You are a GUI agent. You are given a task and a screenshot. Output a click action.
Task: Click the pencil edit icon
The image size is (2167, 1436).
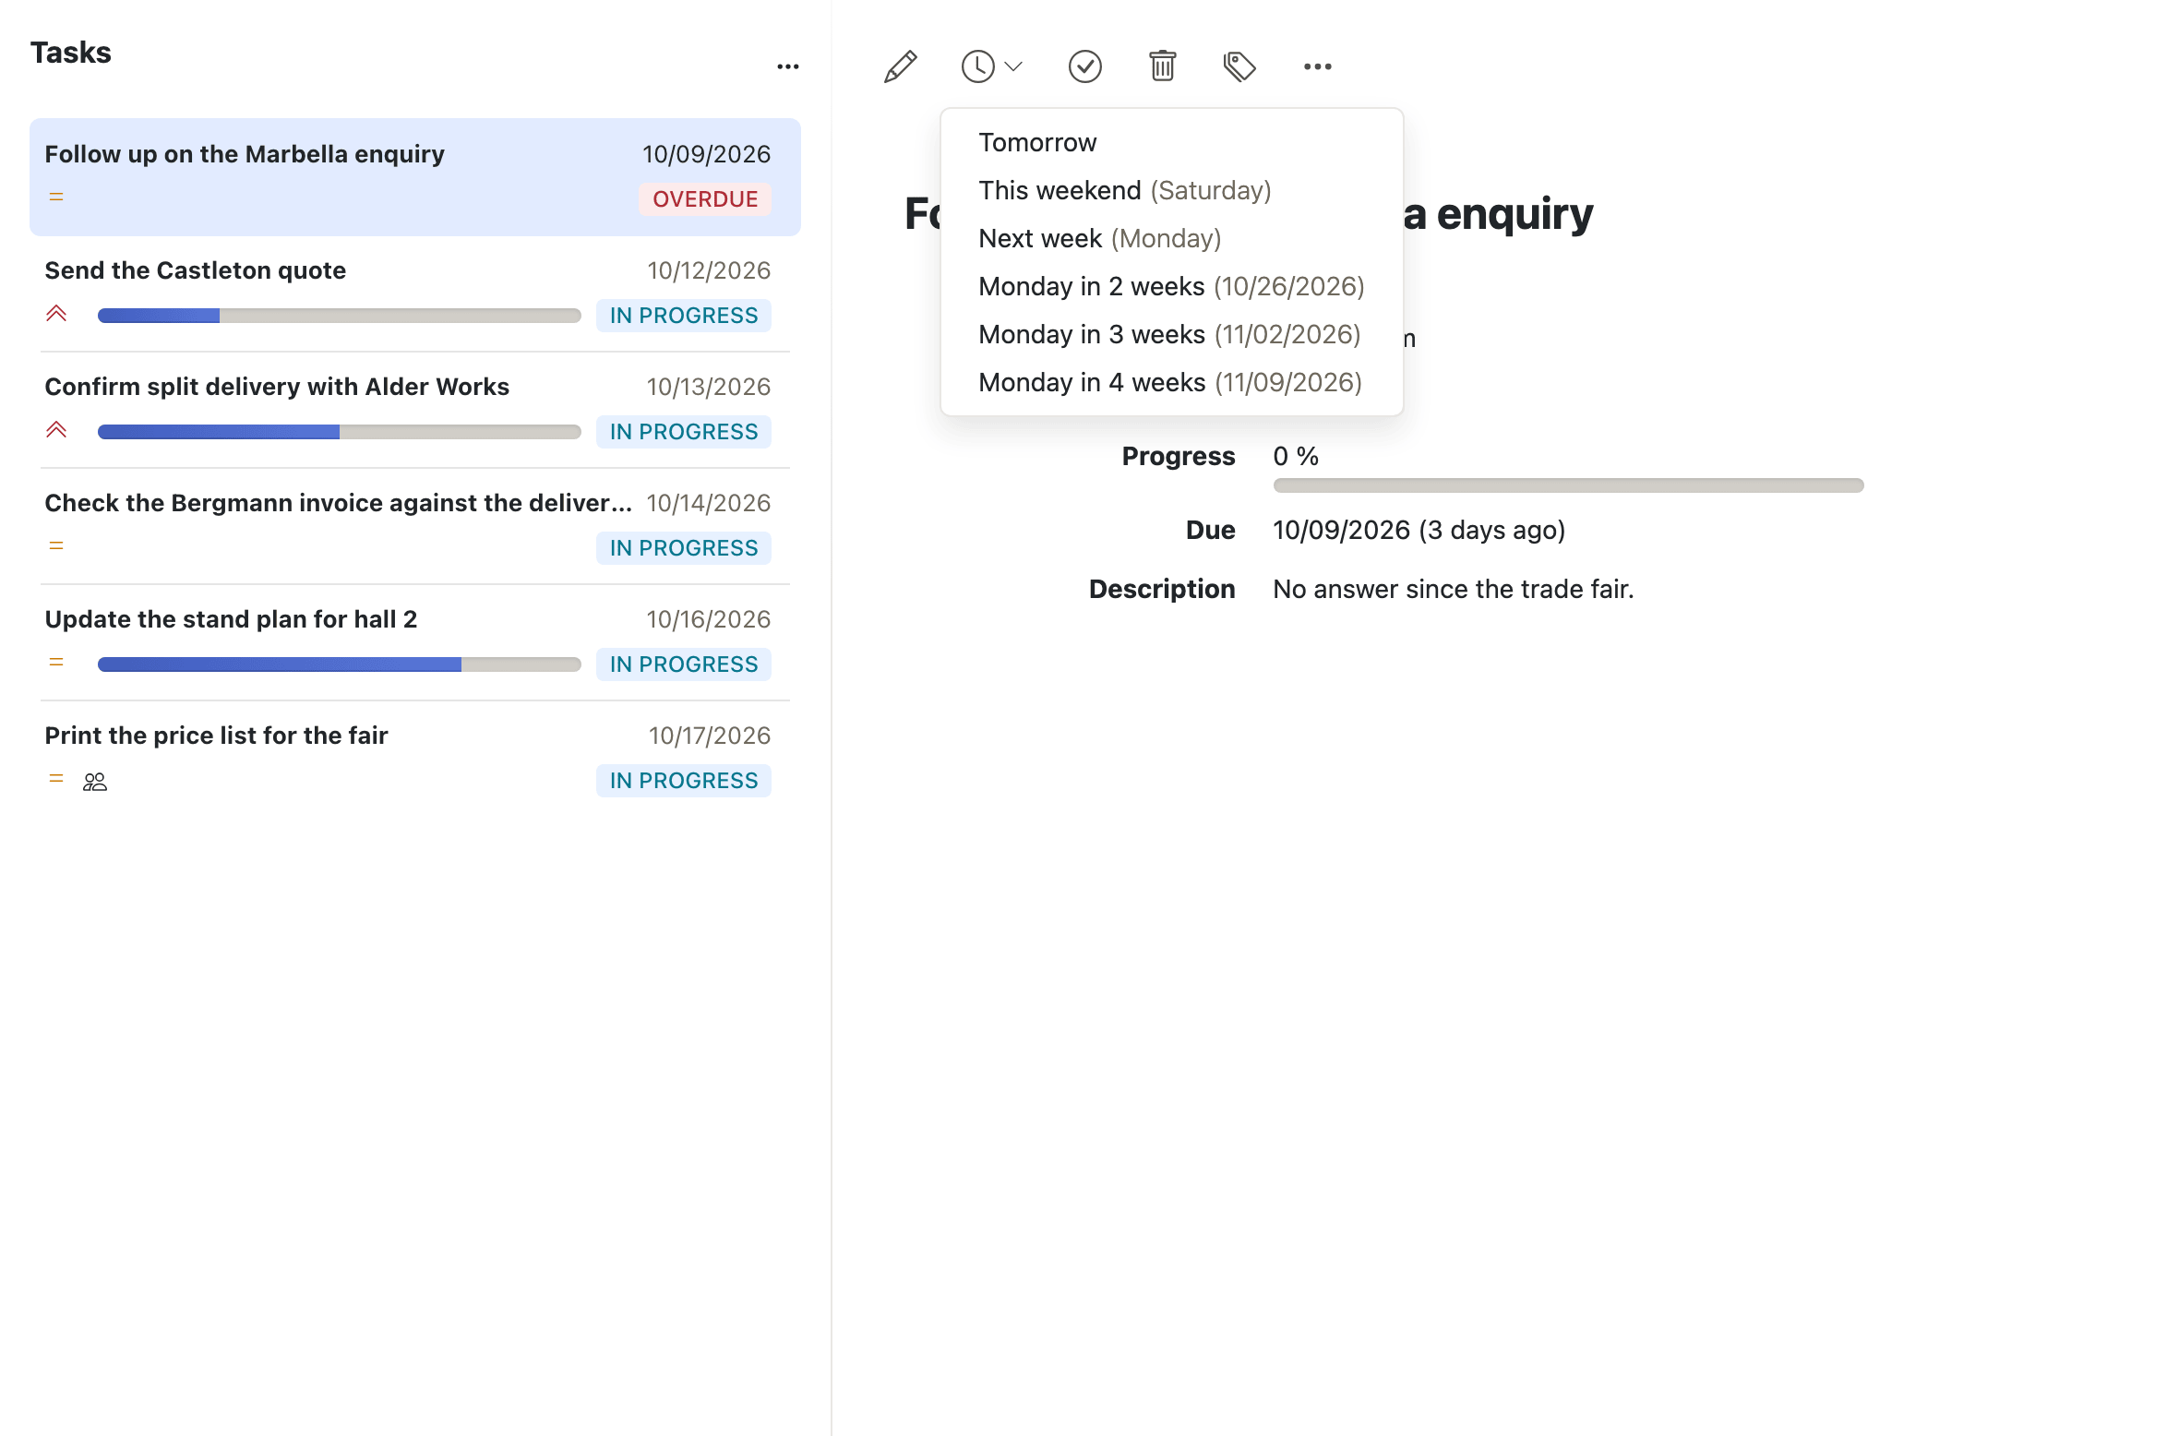click(900, 66)
